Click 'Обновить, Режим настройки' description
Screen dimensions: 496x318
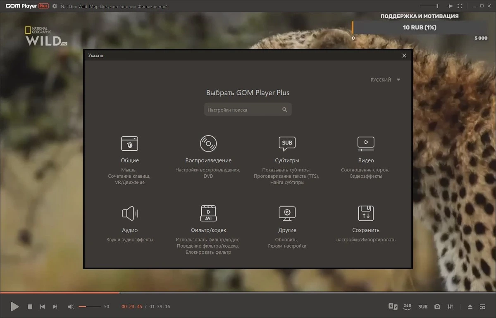pyautogui.click(x=287, y=243)
